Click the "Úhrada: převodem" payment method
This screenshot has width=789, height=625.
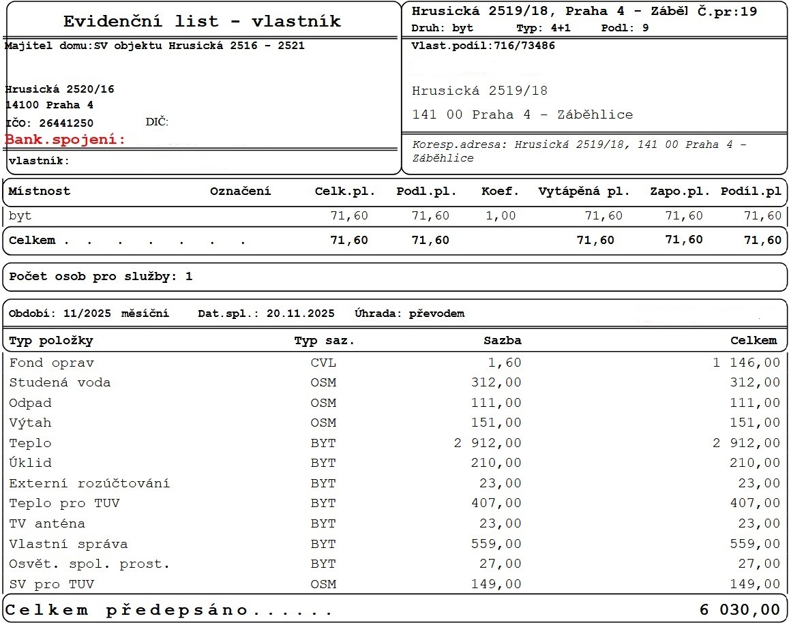pyautogui.click(x=409, y=314)
